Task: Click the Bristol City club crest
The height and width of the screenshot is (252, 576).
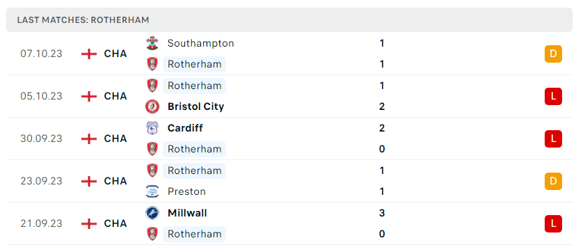Action: (x=152, y=107)
